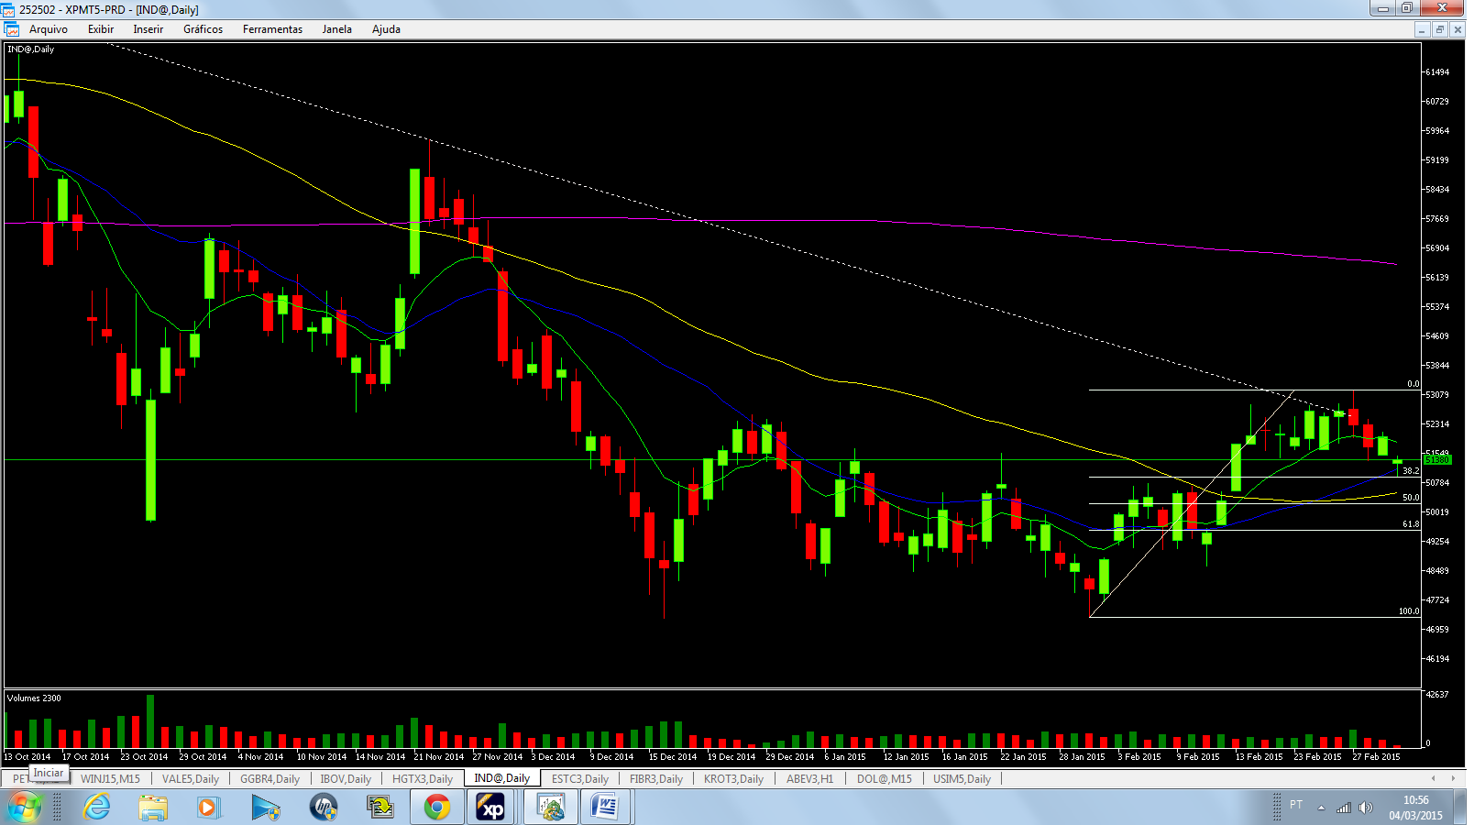Open the Exibir menu

(x=101, y=29)
